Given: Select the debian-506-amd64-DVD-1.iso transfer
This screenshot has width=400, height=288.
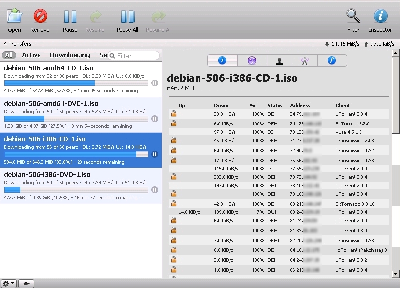Looking at the screenshot, I should [x=51, y=104].
